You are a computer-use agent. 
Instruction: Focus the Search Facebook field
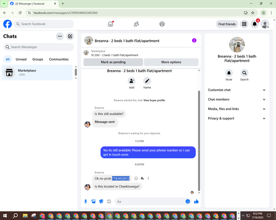tap(44, 24)
